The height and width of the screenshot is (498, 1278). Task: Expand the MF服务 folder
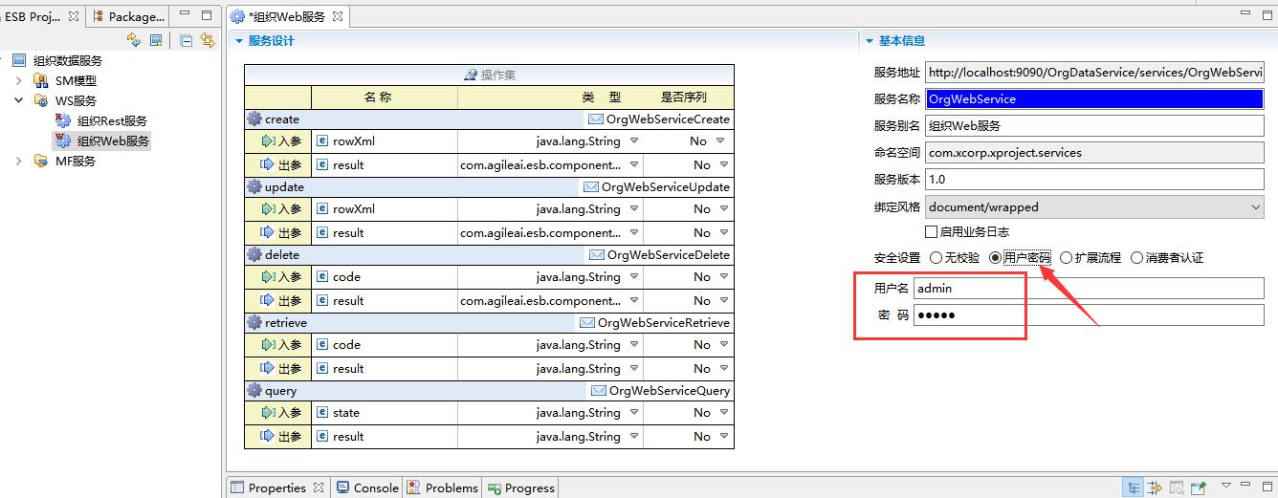pyautogui.click(x=18, y=161)
